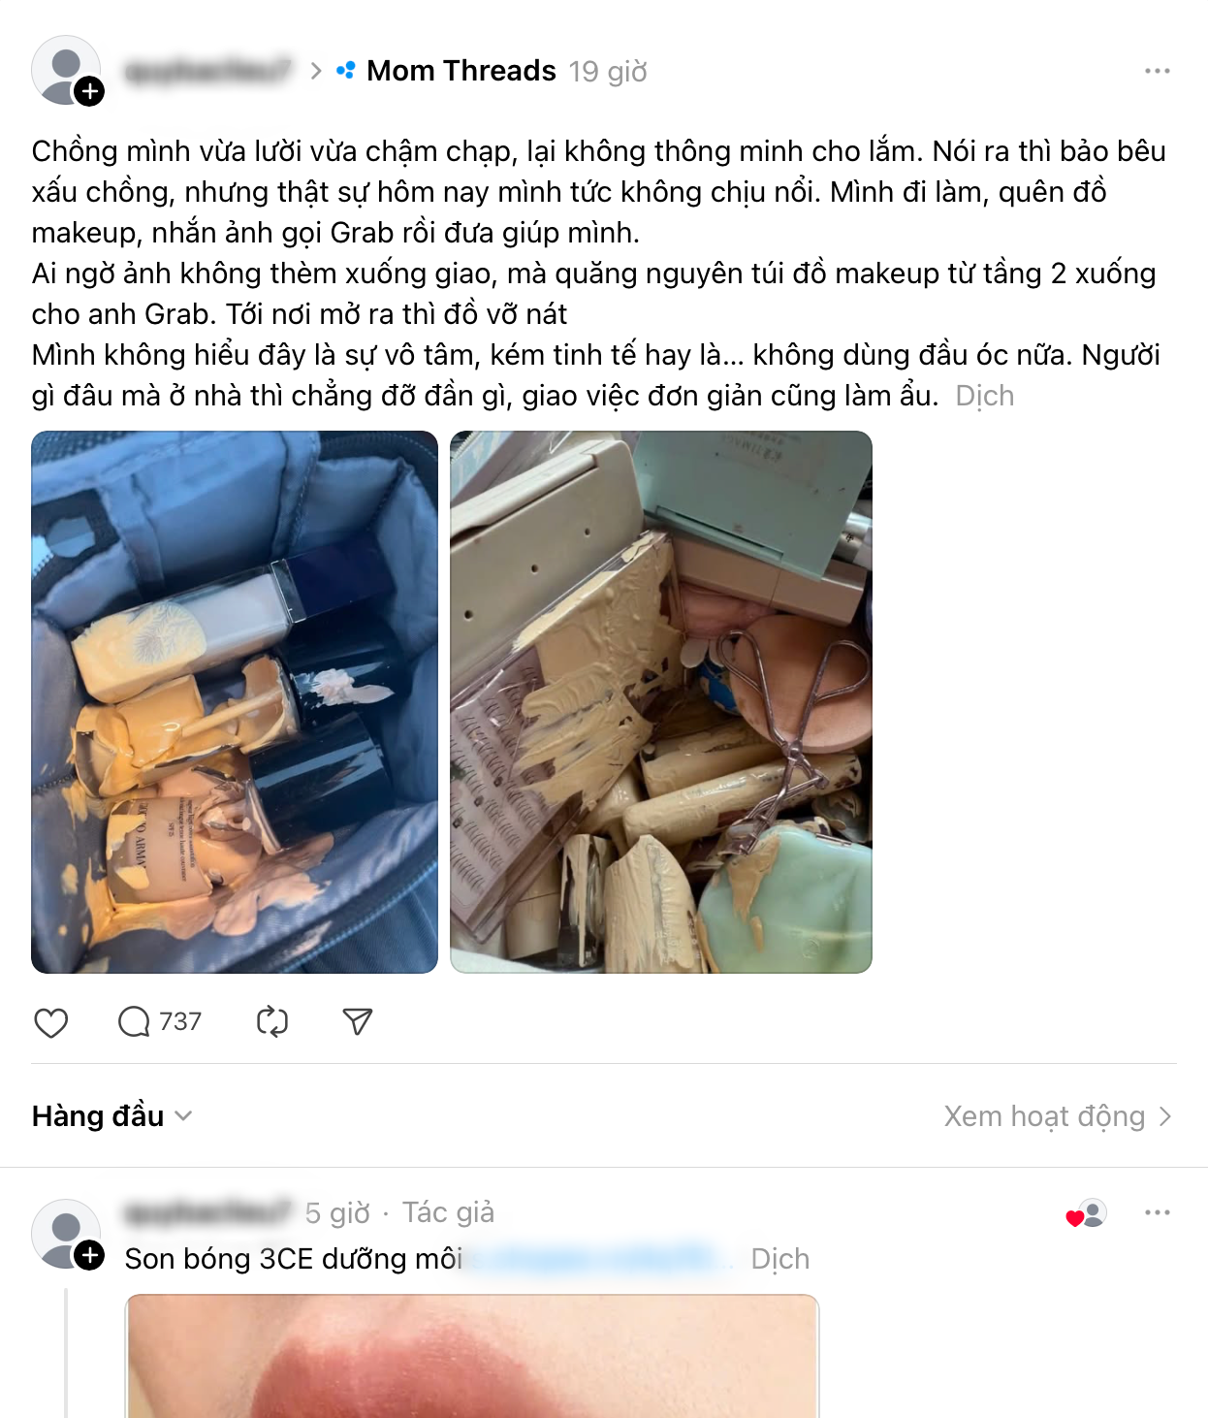Open the spilled foundation bag photo
1208x1418 pixels.
pos(235,702)
